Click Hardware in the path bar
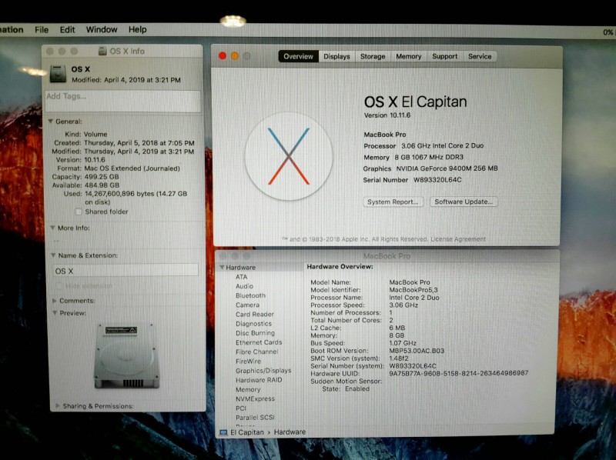The width and height of the screenshot is (616, 460). (290, 432)
